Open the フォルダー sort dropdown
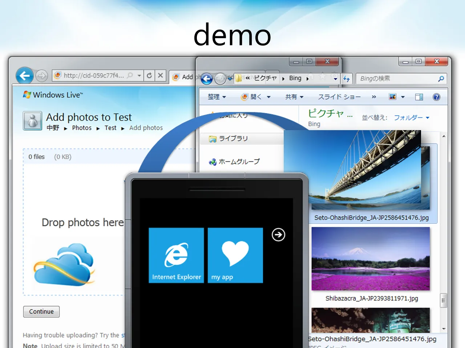This screenshot has width=465, height=348. pyautogui.click(x=412, y=118)
